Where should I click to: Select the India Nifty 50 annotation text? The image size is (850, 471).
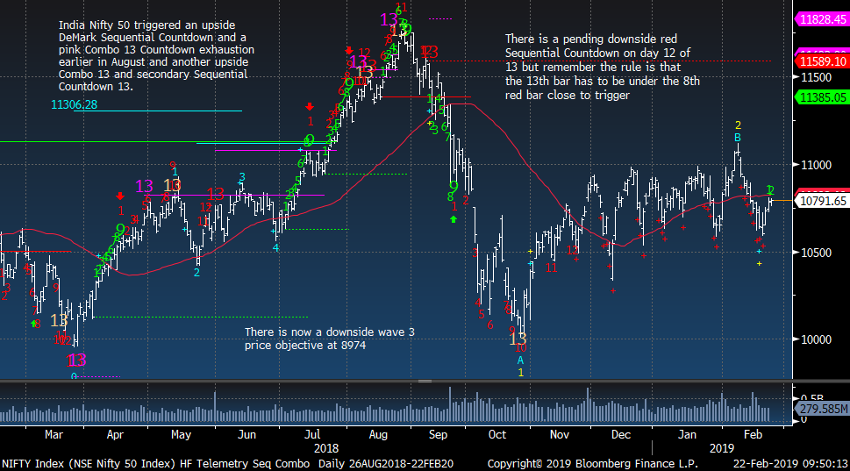click(x=156, y=56)
